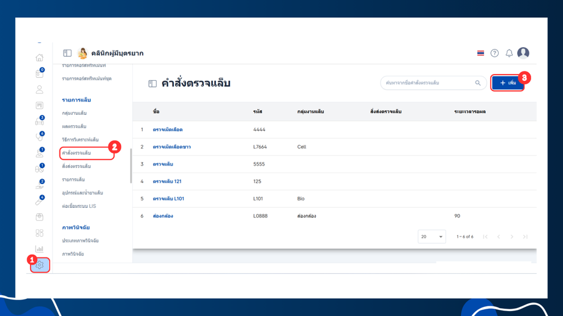Viewport: 563px width, 316px height.
Task: Open the nurse icon with badge 1
Action: [x=40, y=153]
